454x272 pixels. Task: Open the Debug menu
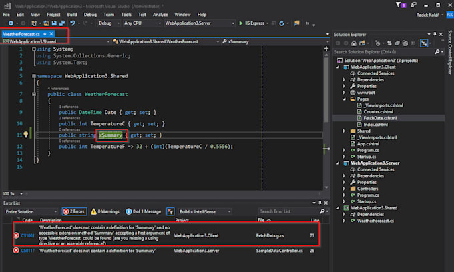click(x=90, y=15)
